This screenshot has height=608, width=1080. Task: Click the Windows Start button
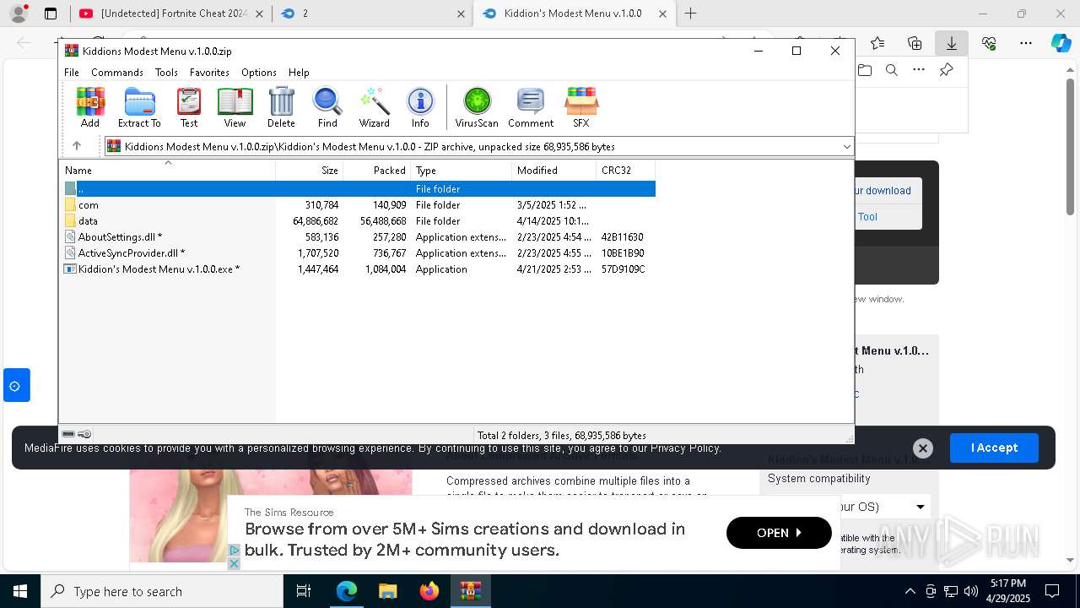pos(20,591)
